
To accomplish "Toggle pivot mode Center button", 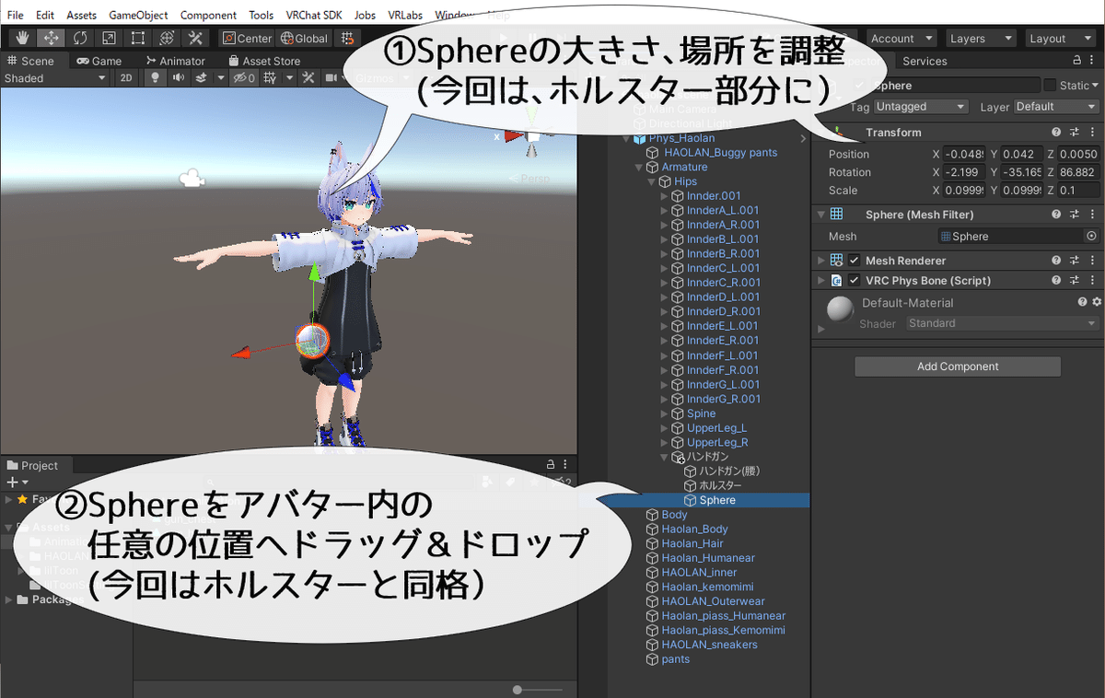I will pyautogui.click(x=247, y=38).
